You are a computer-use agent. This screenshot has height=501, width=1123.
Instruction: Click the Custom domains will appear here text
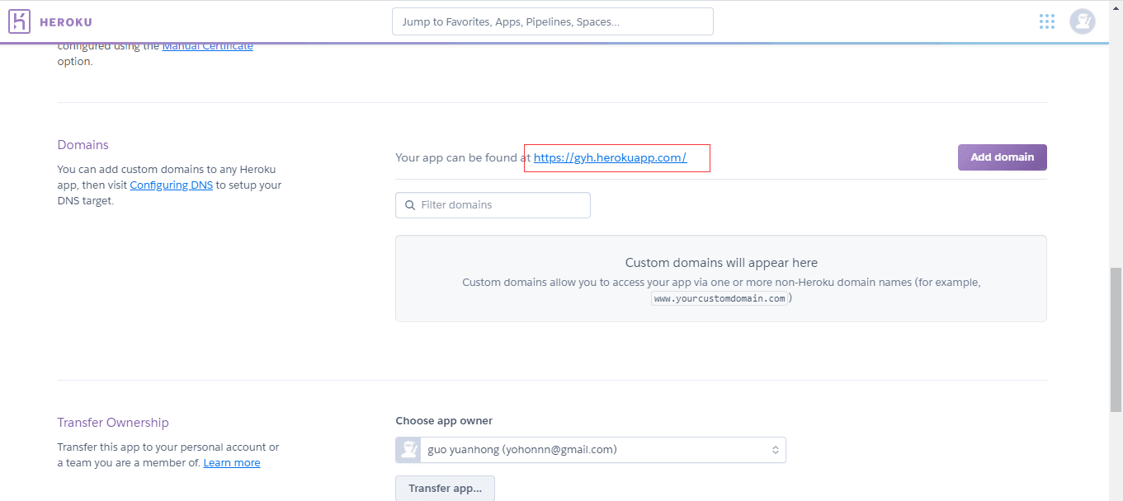pyautogui.click(x=721, y=263)
